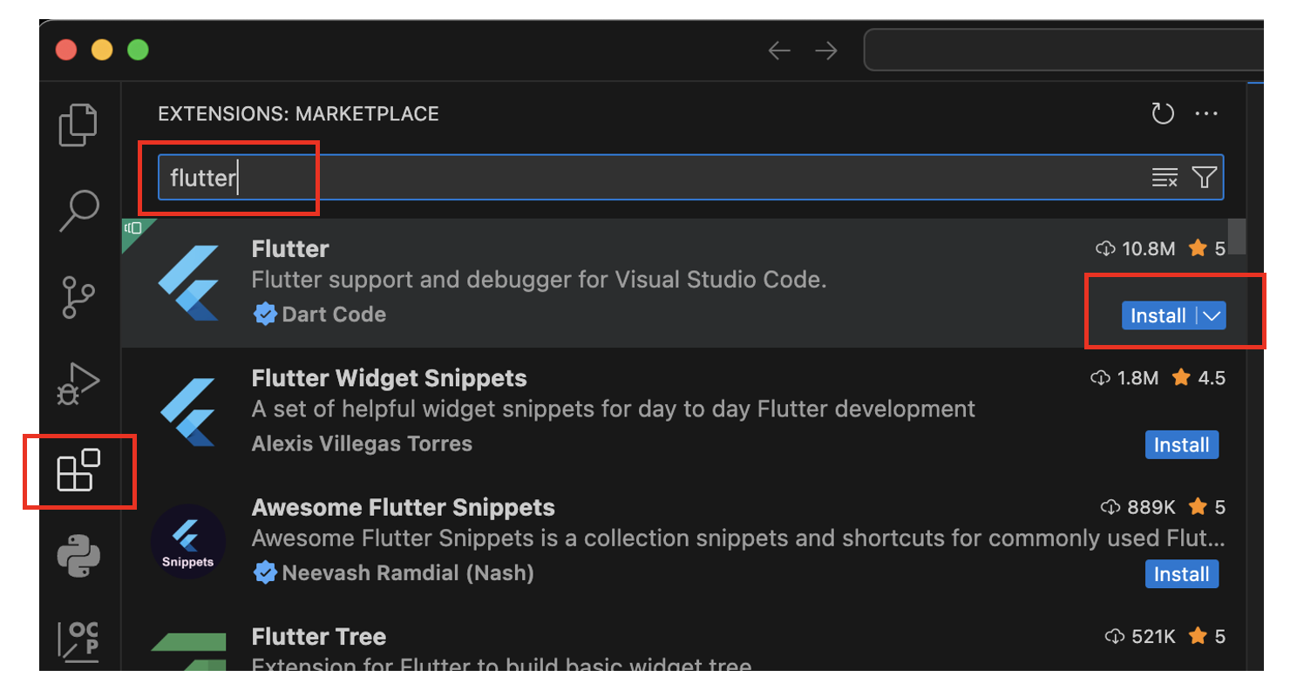Open the Source Control view

pos(78,296)
